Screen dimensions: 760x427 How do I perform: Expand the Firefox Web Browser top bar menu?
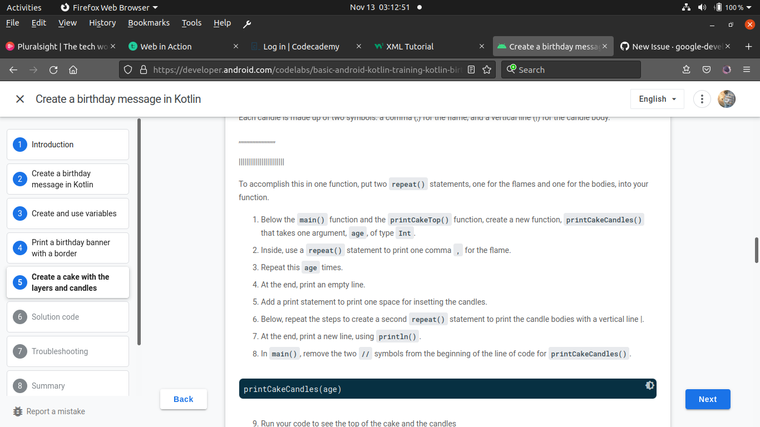click(x=109, y=7)
